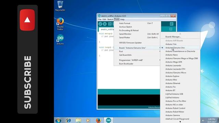
Task: Click Burn Bootloader
Action: (137, 64)
